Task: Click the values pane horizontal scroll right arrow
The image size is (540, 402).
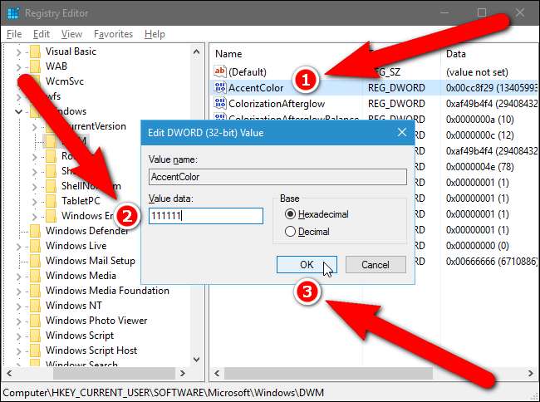Action: (x=530, y=373)
